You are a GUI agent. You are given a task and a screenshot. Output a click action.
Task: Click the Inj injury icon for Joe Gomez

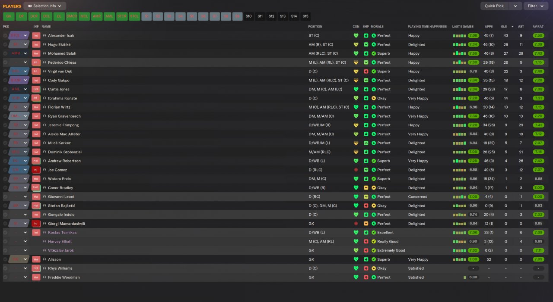coord(36,170)
